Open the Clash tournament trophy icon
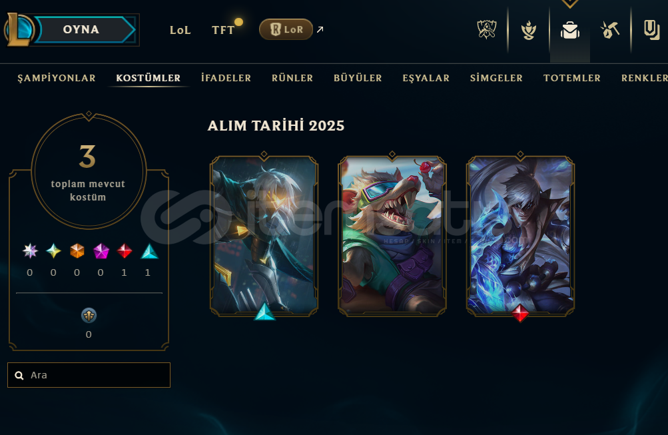The width and height of the screenshot is (668, 435). pyautogui.click(x=487, y=30)
